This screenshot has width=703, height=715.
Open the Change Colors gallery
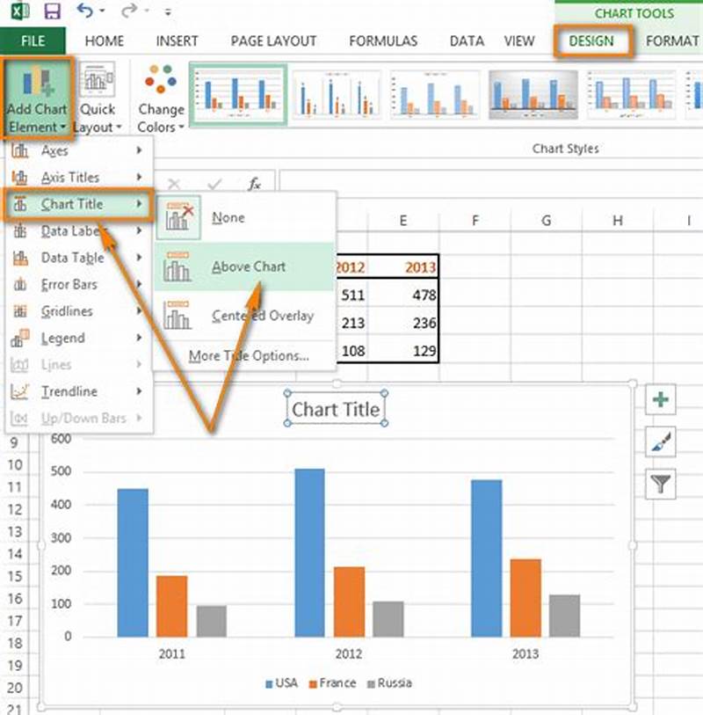tap(160, 97)
